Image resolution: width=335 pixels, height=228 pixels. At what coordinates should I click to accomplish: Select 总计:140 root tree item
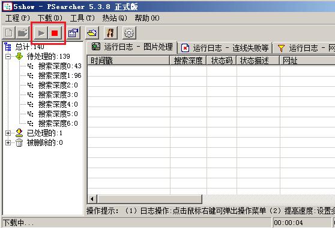pyautogui.click(x=29, y=47)
